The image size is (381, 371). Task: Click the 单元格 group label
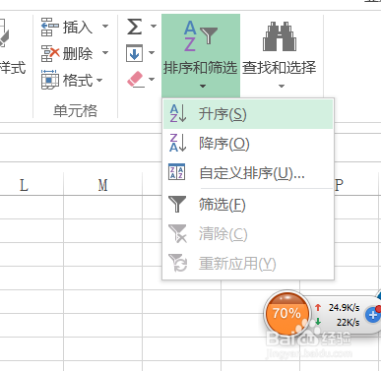tap(76, 110)
